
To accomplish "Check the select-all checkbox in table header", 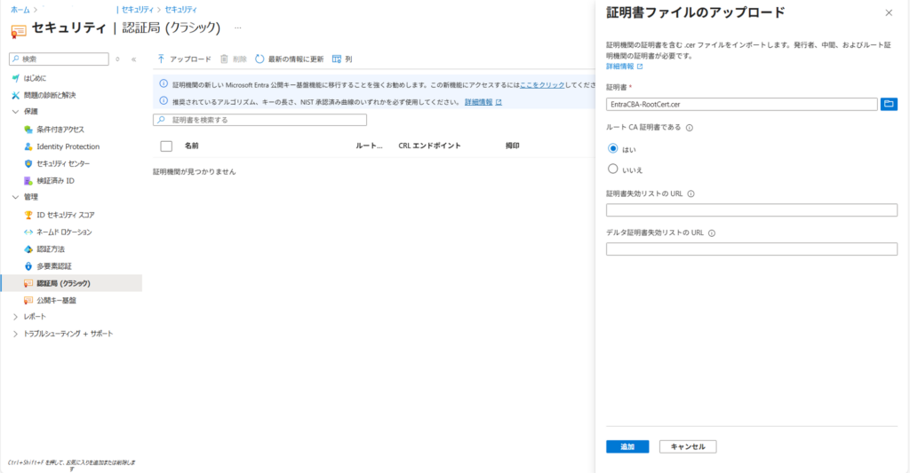I will [x=165, y=146].
